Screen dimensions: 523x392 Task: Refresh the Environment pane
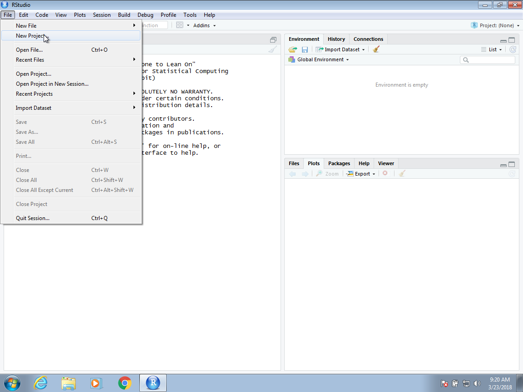(513, 49)
